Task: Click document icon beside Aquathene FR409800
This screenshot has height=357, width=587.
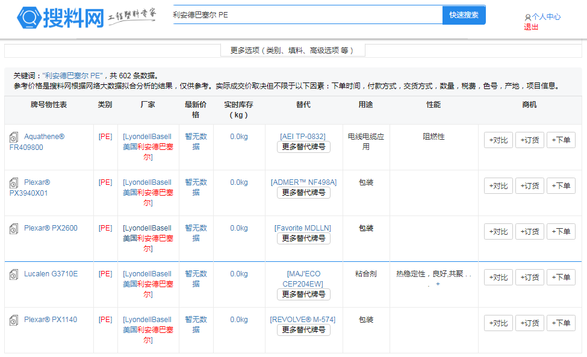Action: 14,138
